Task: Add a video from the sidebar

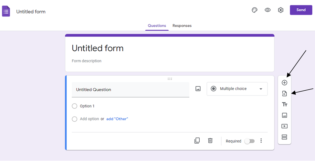Action: pos(284,126)
